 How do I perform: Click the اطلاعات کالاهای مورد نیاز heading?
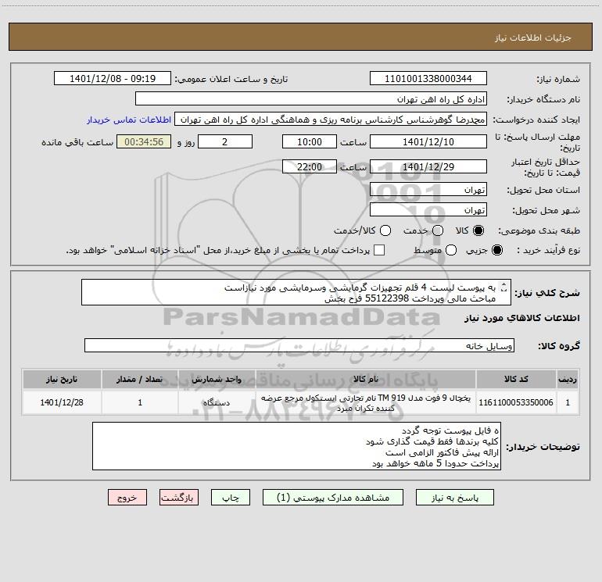click(522, 318)
